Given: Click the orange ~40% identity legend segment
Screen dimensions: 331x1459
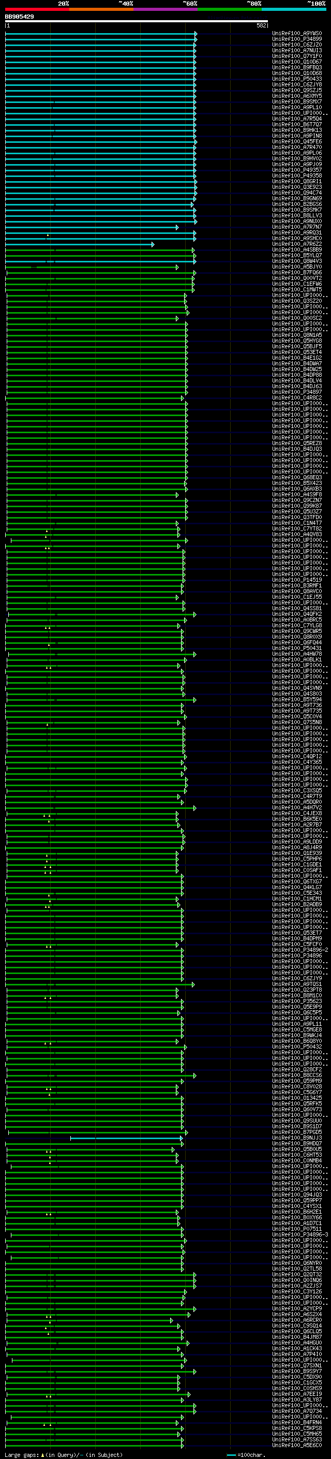Looking at the screenshot, I should 101,10.
